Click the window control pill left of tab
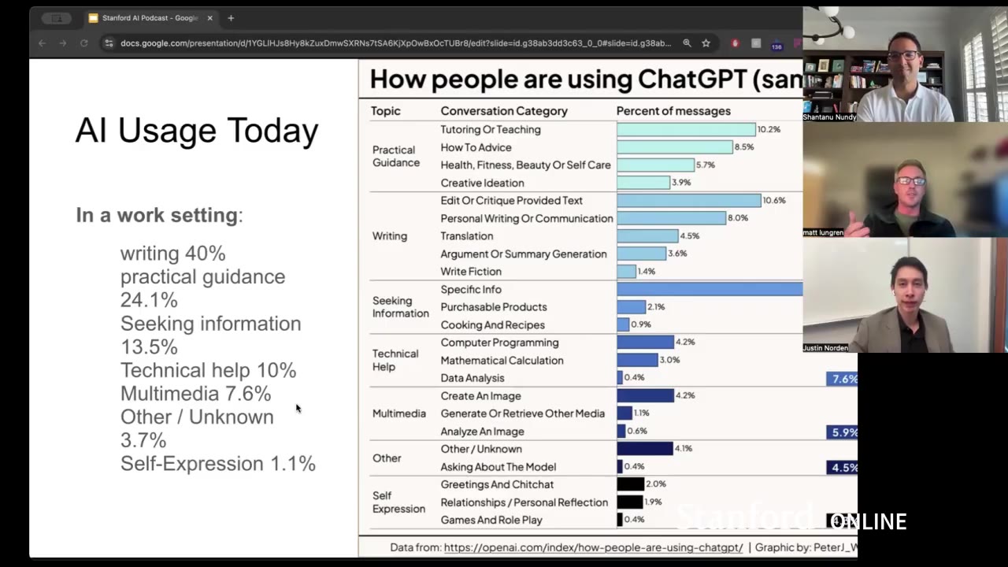Image resolution: width=1008 pixels, height=567 pixels. 57,18
